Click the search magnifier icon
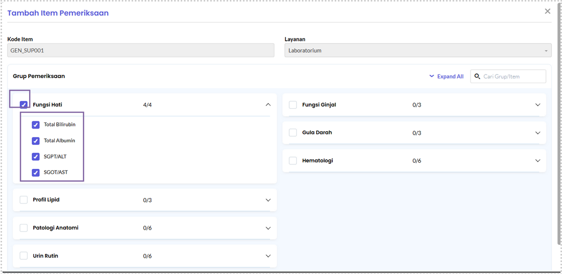The width and height of the screenshot is (562, 274). [x=477, y=76]
